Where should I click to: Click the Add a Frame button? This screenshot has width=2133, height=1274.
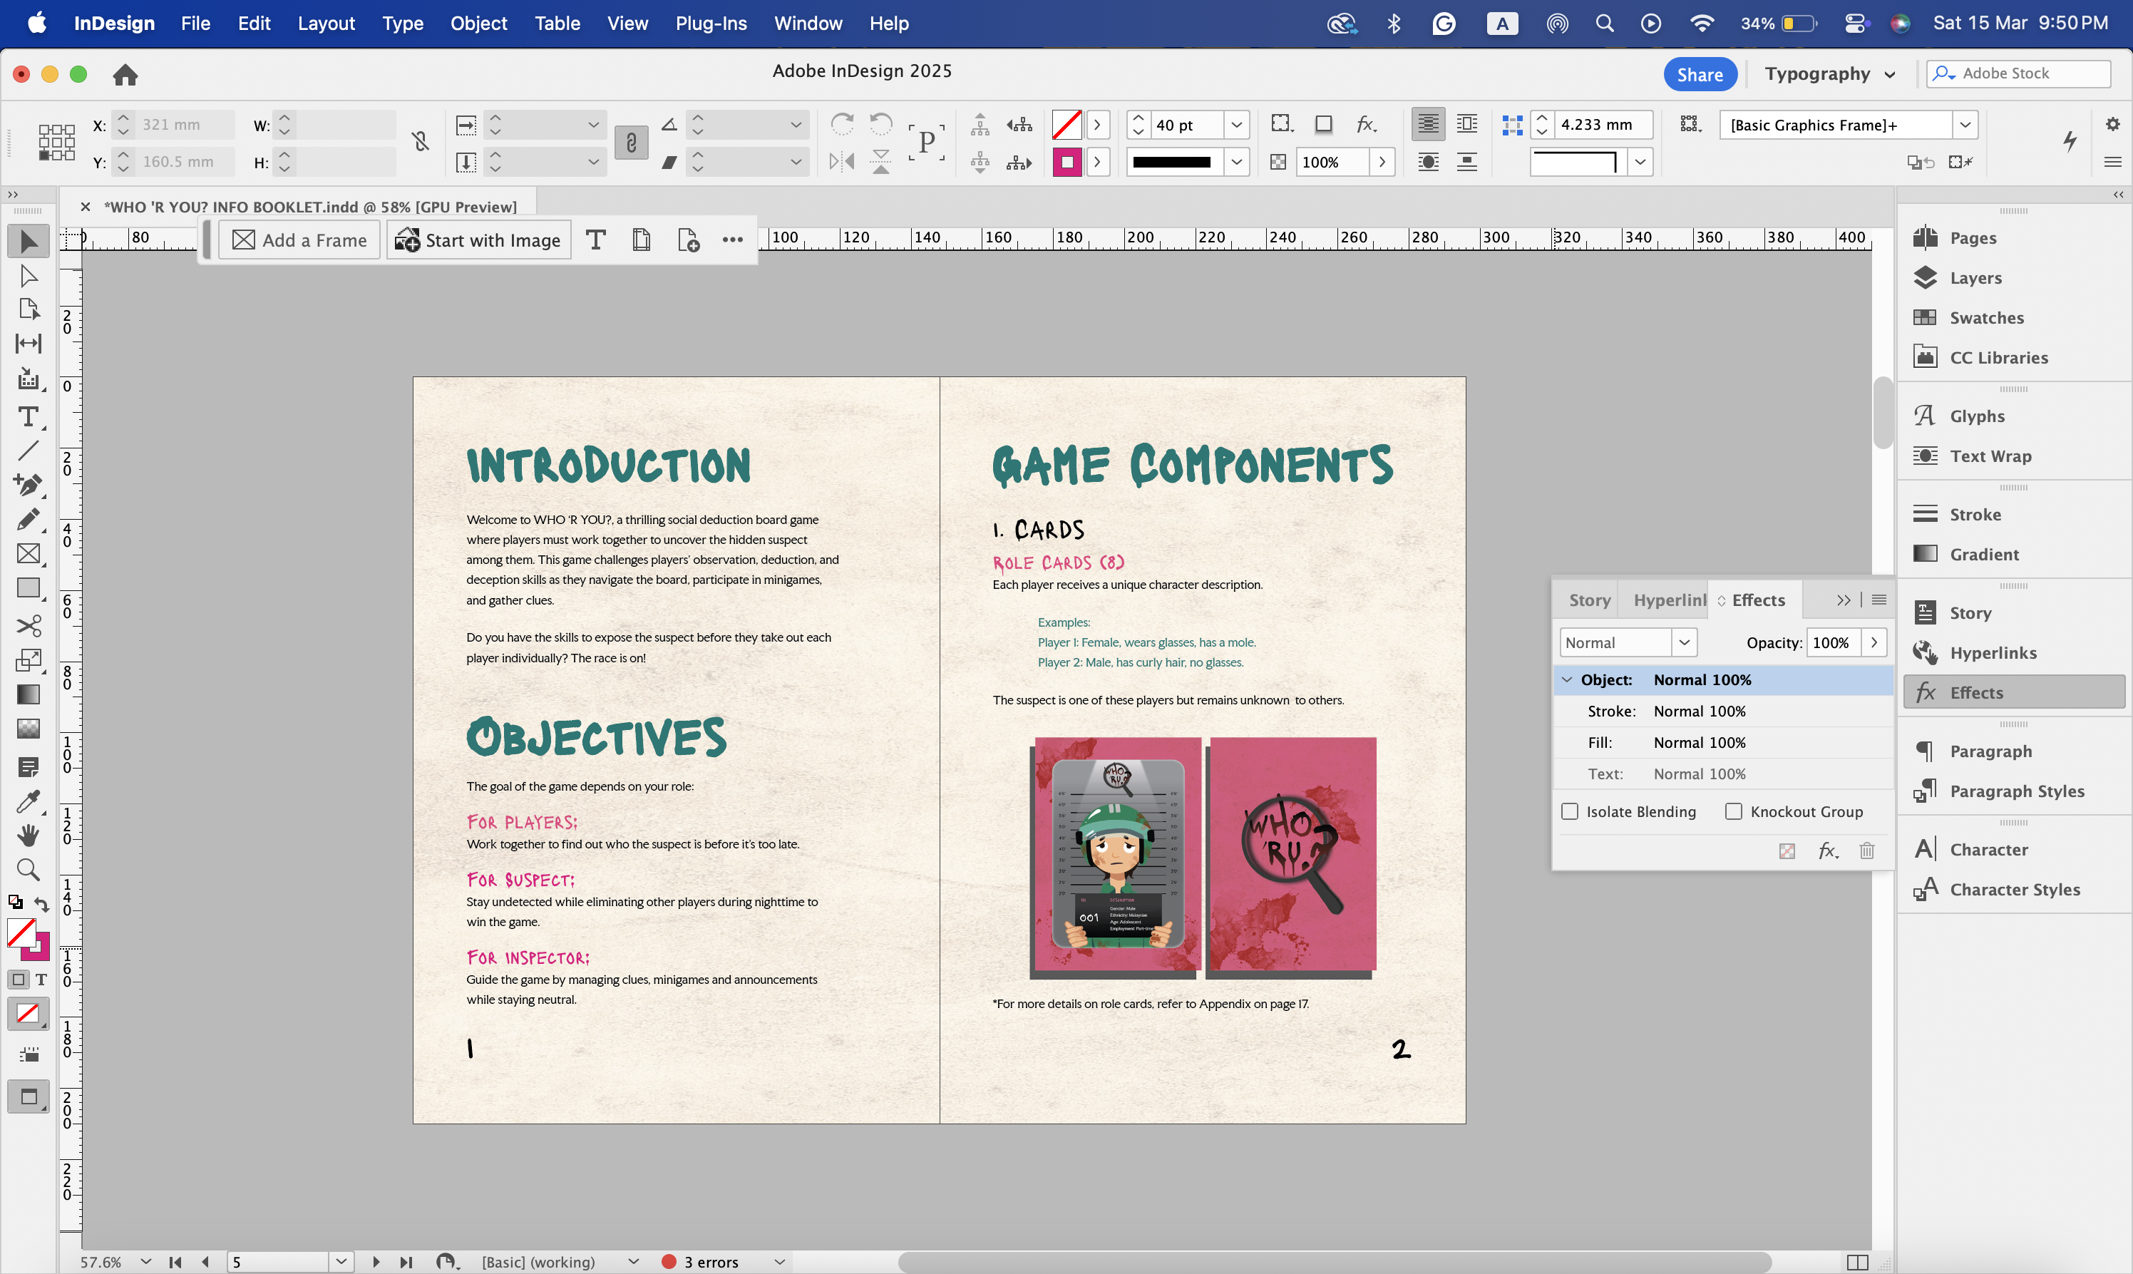299,240
